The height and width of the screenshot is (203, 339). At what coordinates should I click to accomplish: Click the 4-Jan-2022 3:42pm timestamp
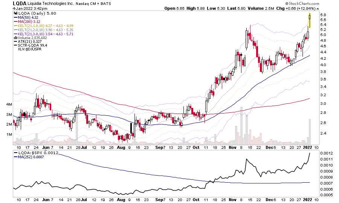30,9
